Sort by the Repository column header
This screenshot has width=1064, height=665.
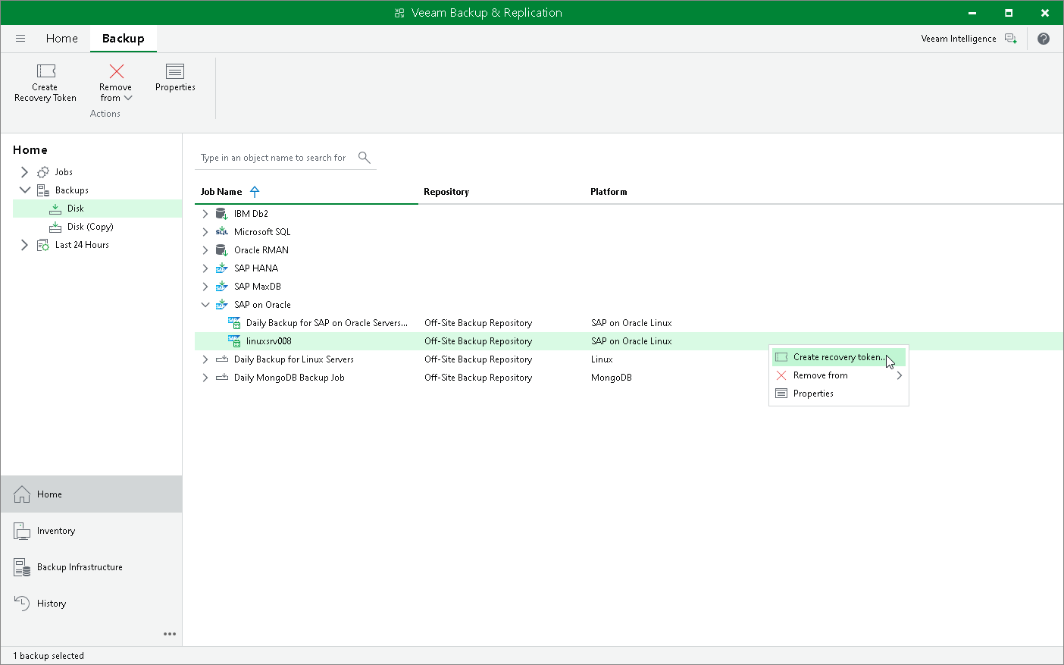click(x=446, y=192)
